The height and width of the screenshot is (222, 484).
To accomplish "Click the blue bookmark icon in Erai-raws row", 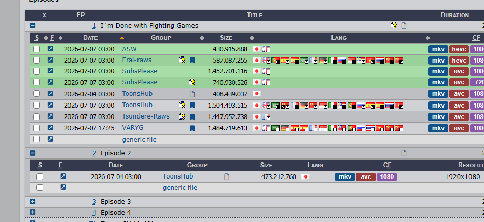I will click(192, 61).
